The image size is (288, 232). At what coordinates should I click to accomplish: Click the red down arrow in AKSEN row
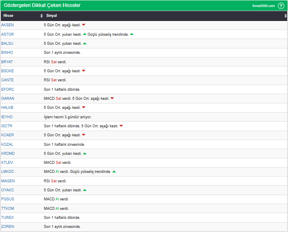pyautogui.click(x=84, y=25)
